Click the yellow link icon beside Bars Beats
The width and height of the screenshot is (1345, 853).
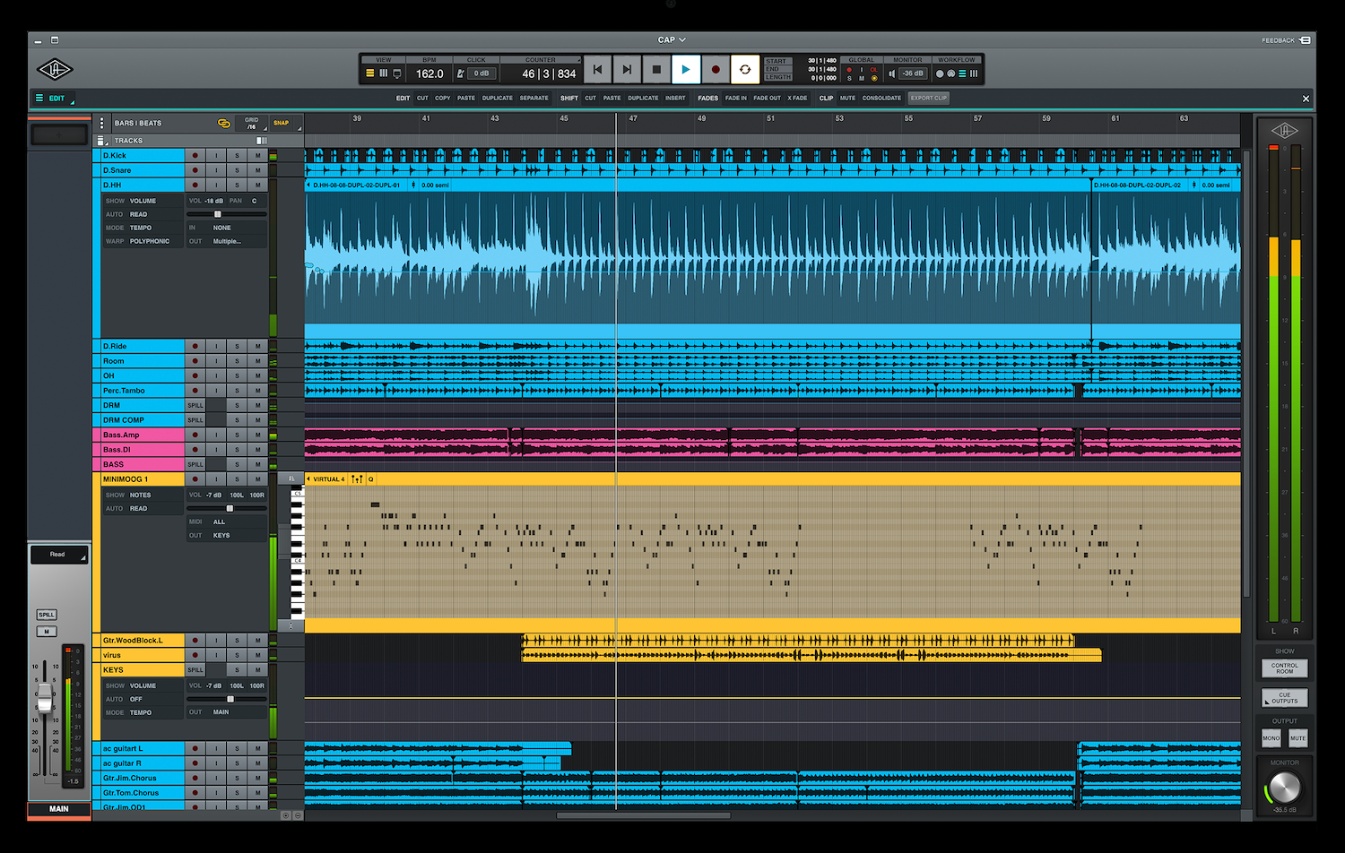click(x=224, y=123)
